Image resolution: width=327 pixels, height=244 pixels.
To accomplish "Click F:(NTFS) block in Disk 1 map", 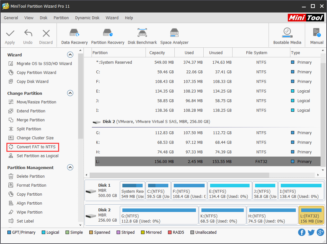I will coord(189,191).
